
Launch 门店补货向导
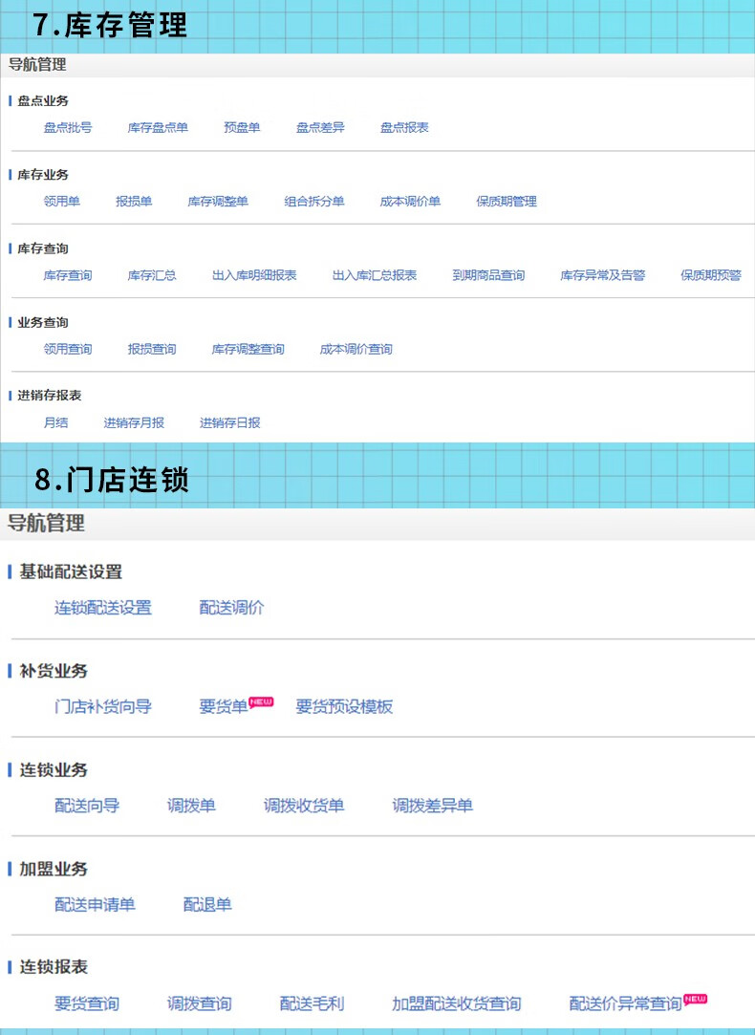coord(102,707)
